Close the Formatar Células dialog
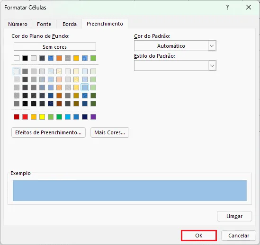260x245 pixels. click(x=249, y=7)
